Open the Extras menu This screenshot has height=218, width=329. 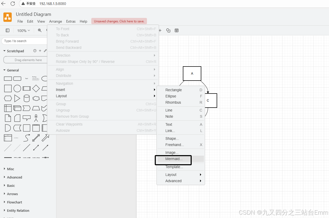(x=71, y=21)
